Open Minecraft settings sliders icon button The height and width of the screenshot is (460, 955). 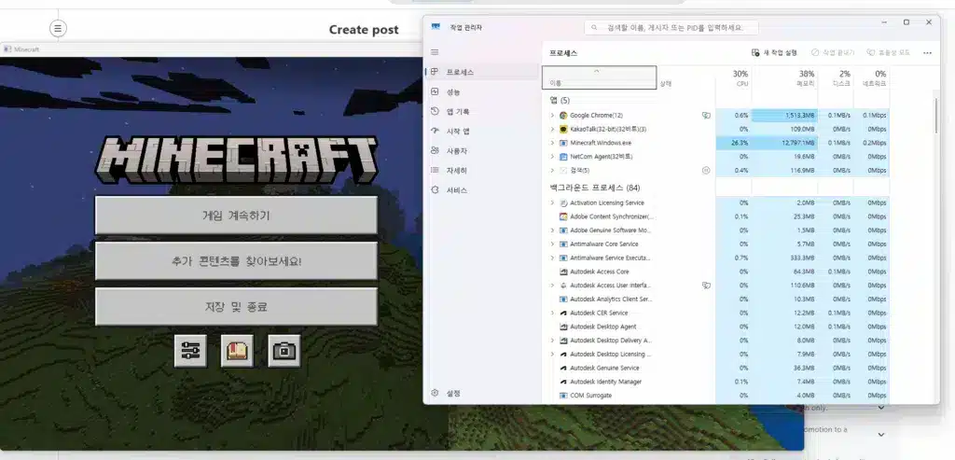click(190, 351)
